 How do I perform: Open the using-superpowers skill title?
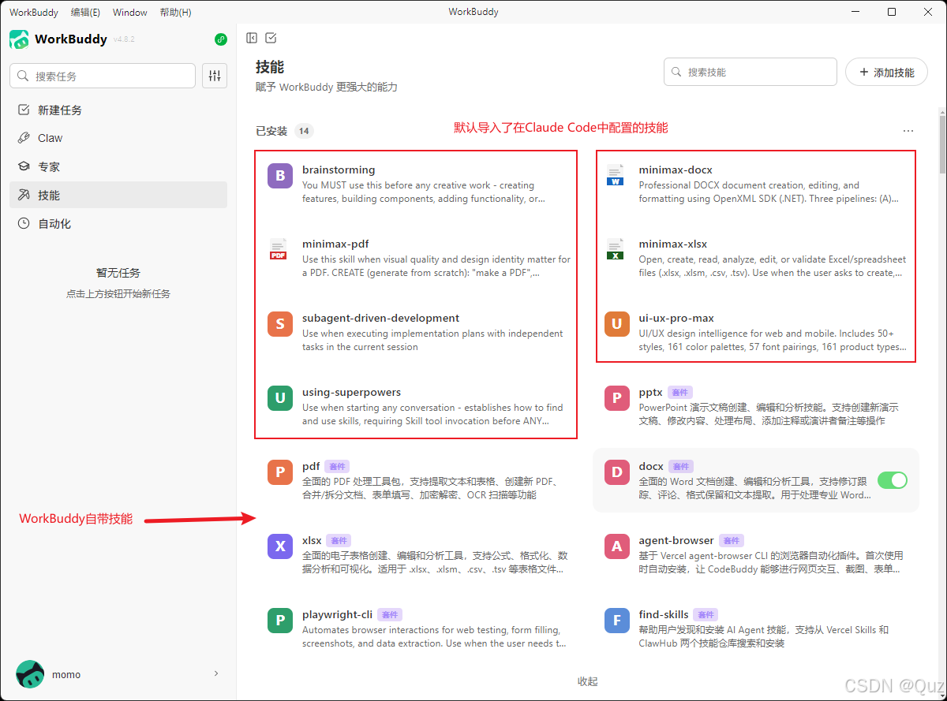coord(351,392)
